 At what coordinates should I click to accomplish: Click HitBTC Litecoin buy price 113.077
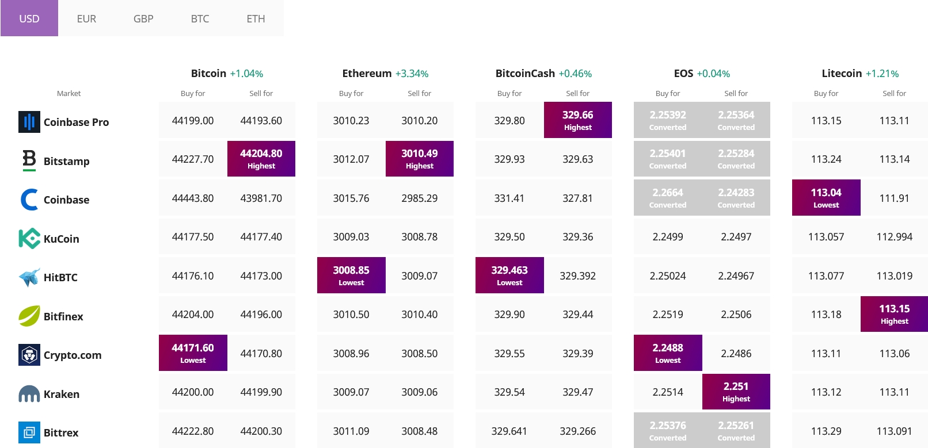click(826, 276)
